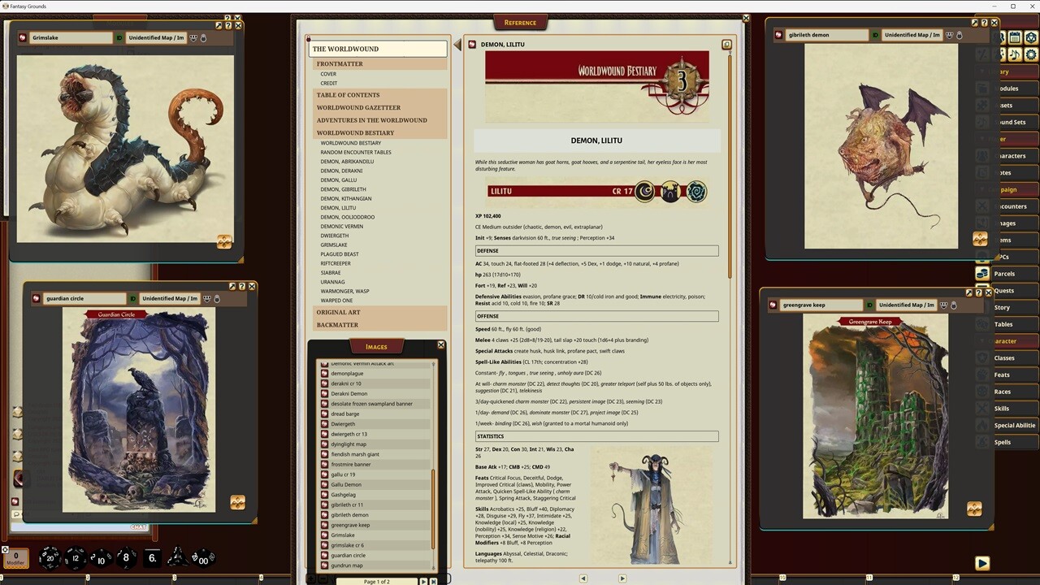Screen dimensions: 1040x585
Task: Click the red module icon beside the Grimslake name
Action: 24,37
